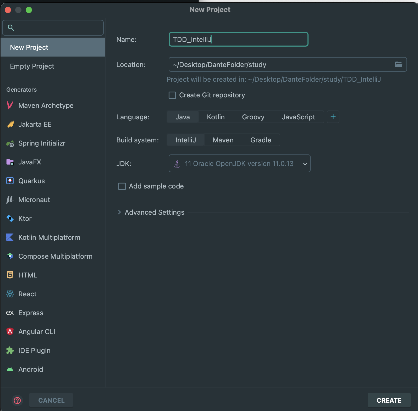This screenshot has height=411, width=418.
Task: Select Empty Project in the sidebar
Action: coord(53,66)
